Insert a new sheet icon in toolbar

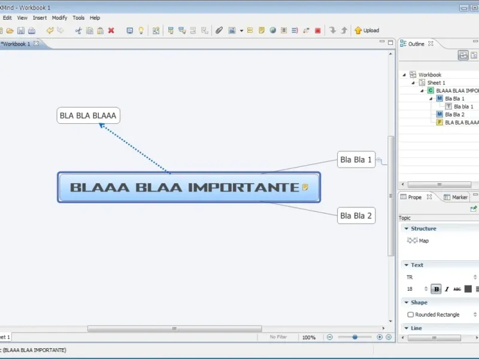(x=156, y=31)
